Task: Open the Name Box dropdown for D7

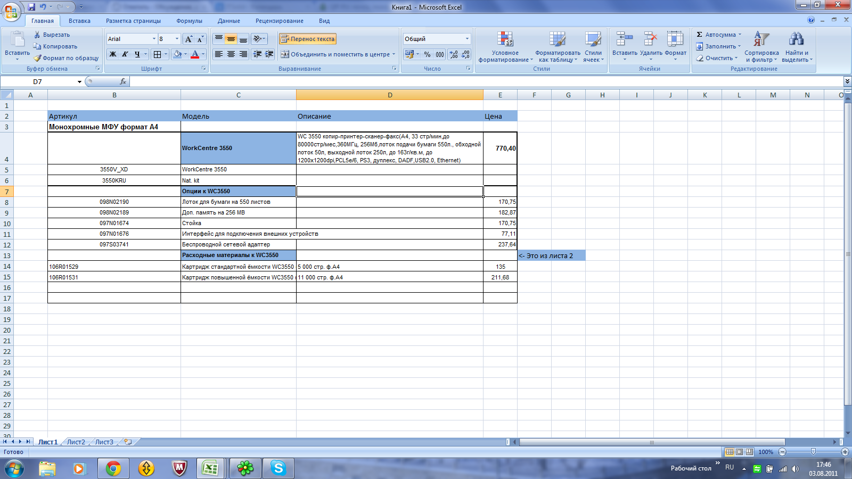Action: [x=79, y=81]
